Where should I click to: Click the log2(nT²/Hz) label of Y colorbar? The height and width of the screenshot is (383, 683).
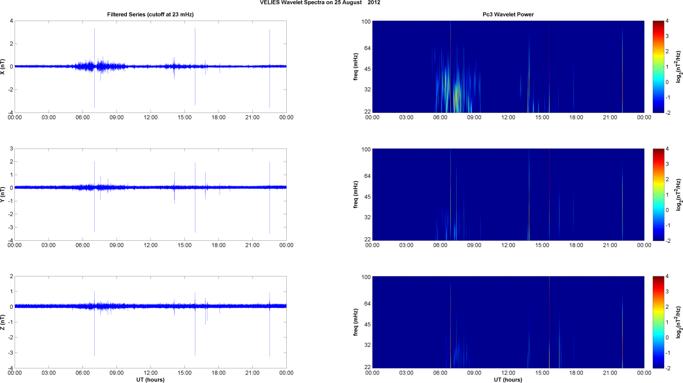678,194
